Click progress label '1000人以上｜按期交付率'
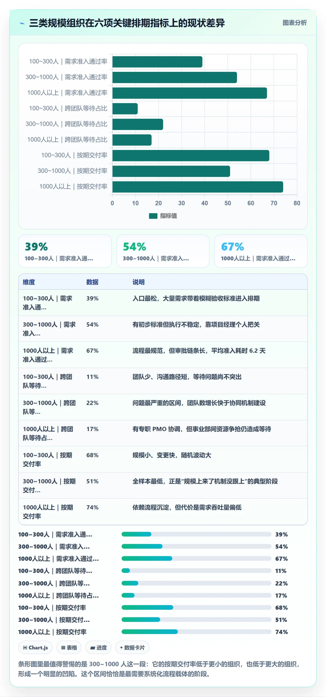 (x=52, y=632)
